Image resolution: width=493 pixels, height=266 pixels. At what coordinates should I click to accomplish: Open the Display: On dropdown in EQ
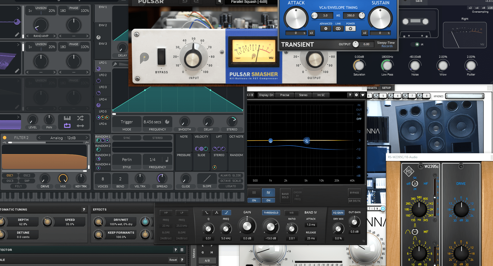(266, 95)
